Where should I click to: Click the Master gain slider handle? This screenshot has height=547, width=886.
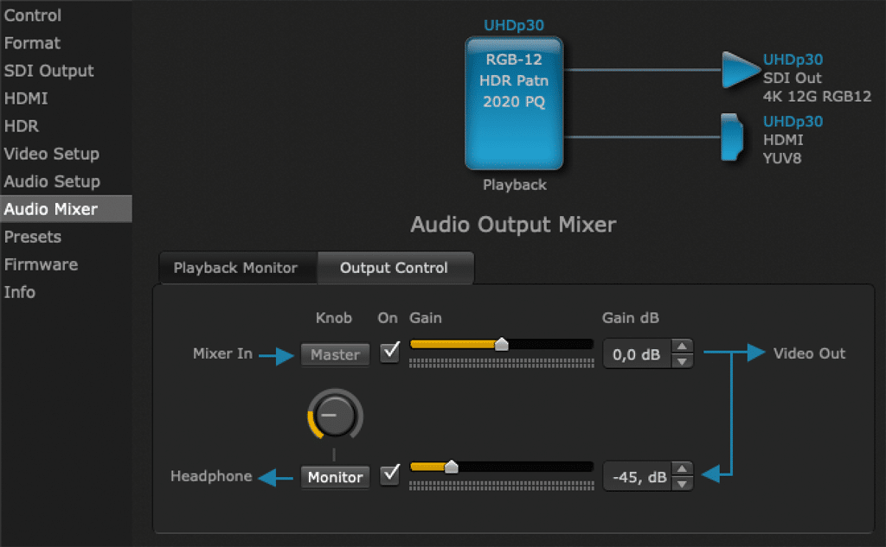(x=501, y=344)
